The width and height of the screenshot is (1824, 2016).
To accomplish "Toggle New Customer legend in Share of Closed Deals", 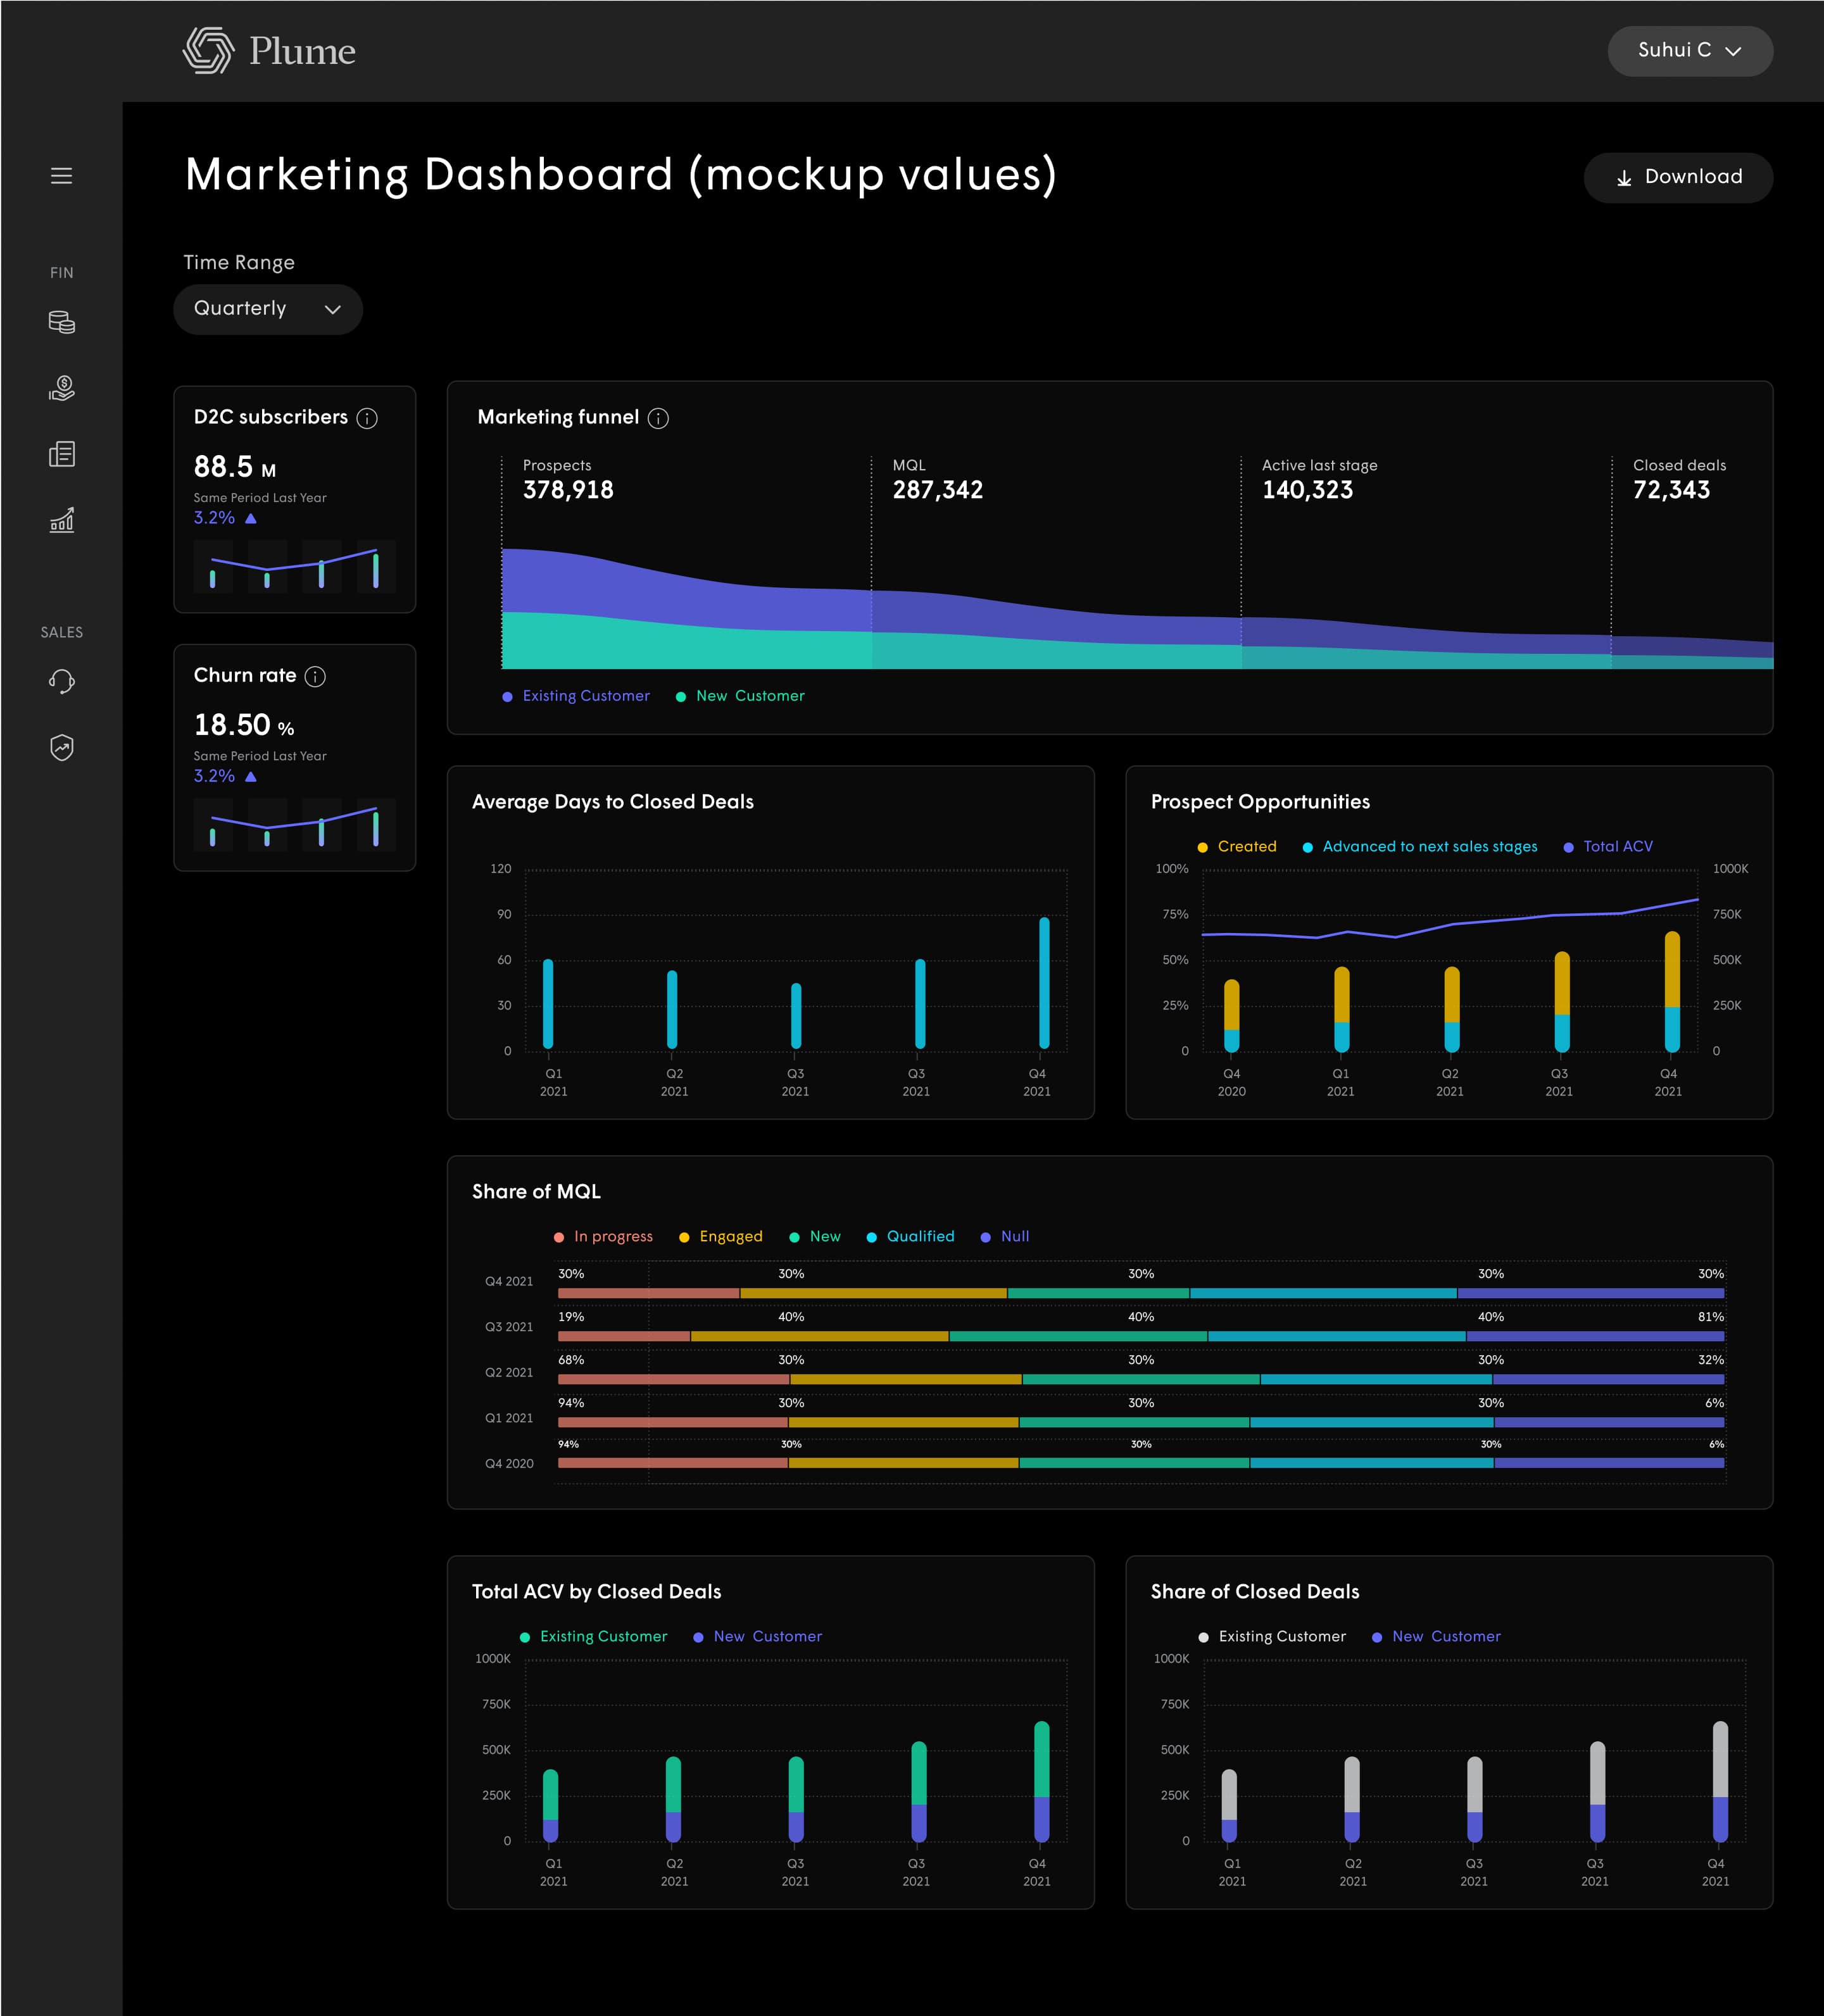I will 1436,1637.
